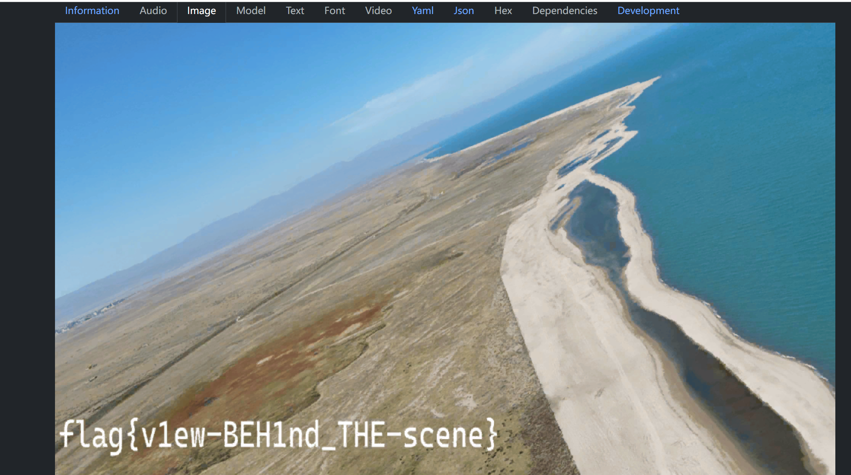Switch to the Font tab

coord(334,11)
